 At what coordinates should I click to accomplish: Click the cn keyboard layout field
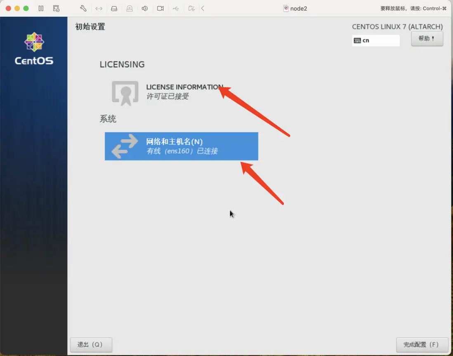(x=376, y=40)
